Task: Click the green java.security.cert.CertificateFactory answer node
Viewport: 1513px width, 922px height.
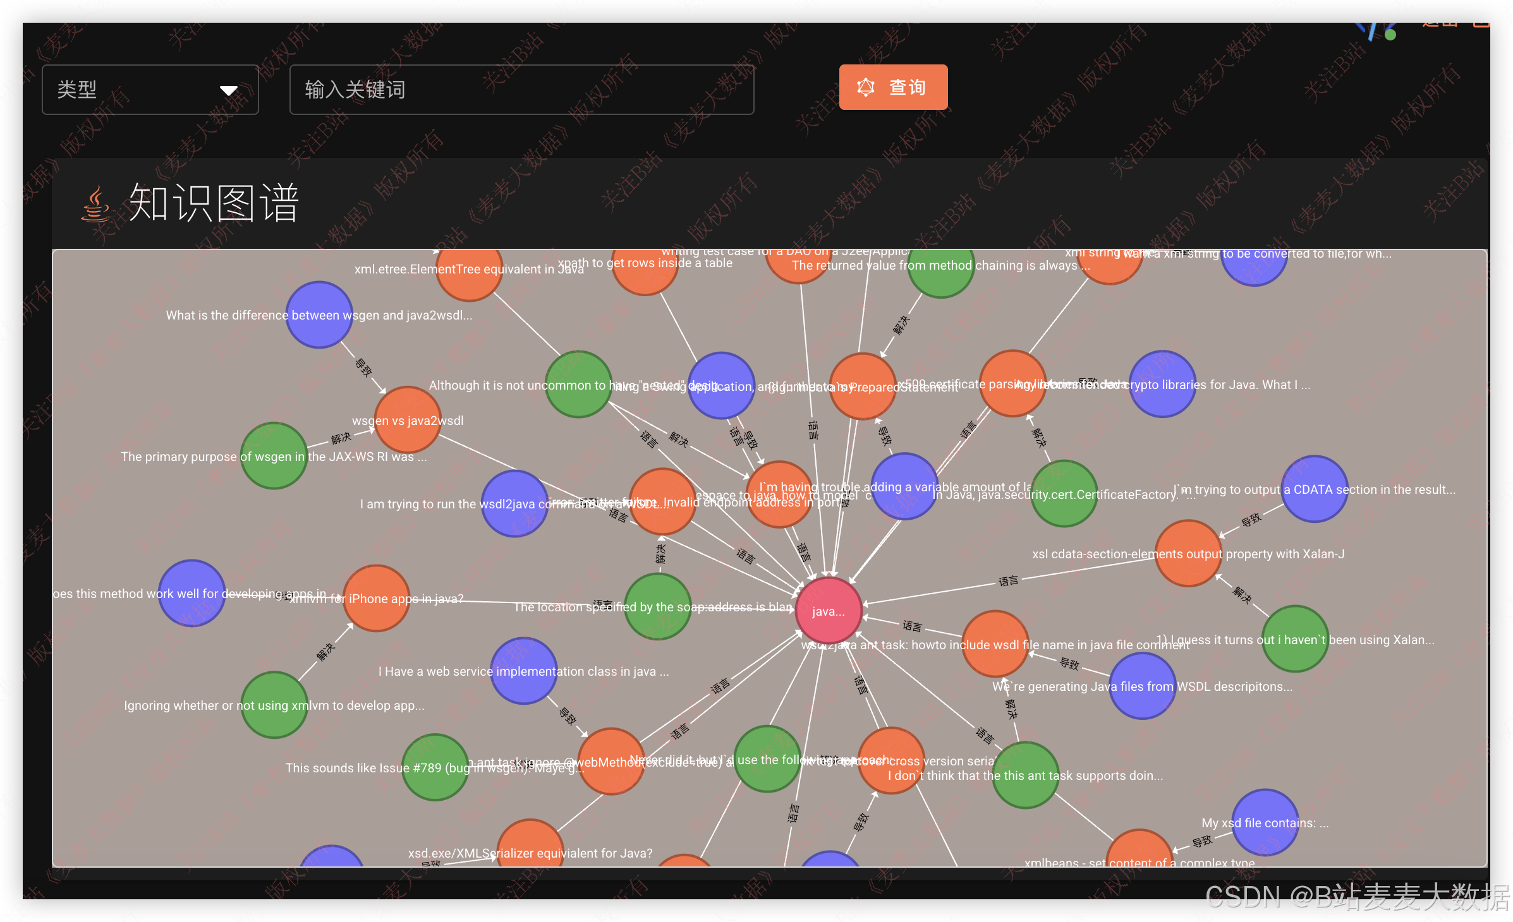Action: [1064, 494]
